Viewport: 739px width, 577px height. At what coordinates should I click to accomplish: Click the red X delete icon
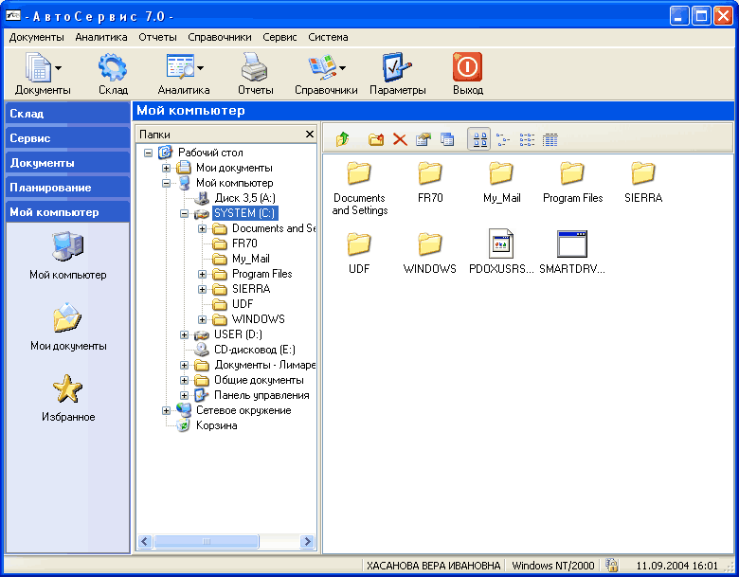click(400, 140)
